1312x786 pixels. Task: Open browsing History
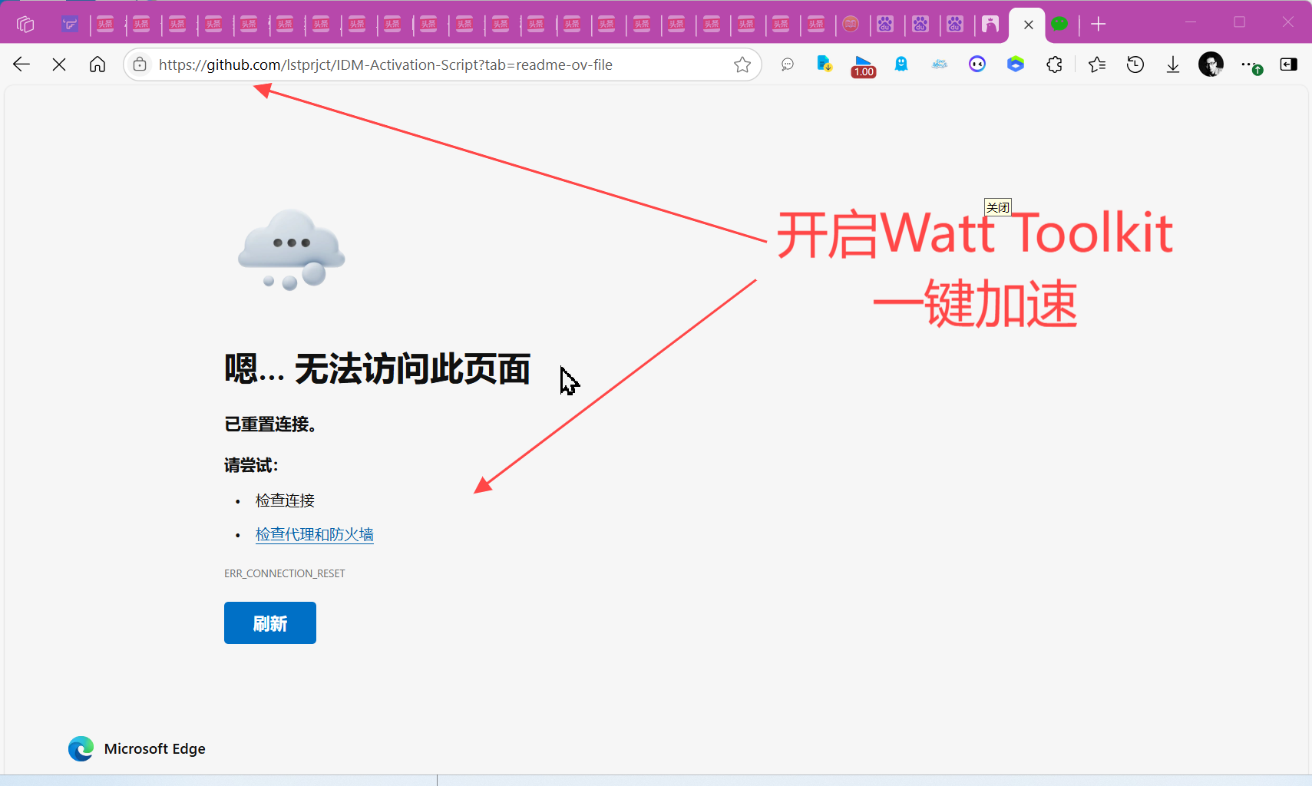1135,65
